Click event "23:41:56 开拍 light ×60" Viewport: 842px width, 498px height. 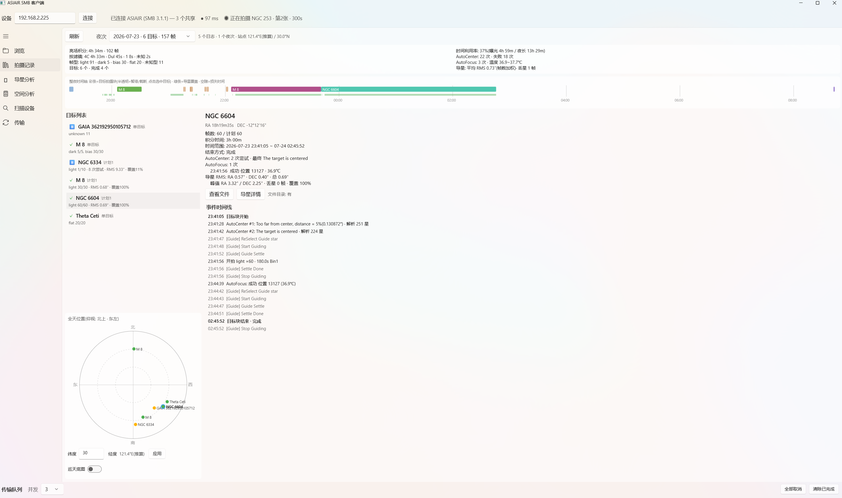243,261
